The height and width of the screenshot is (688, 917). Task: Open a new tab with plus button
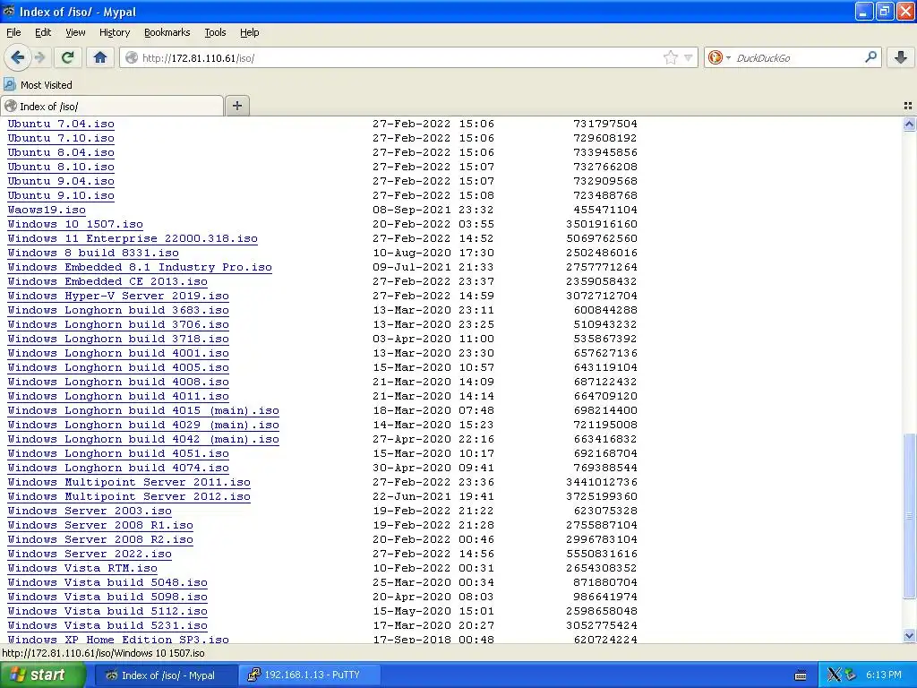click(236, 106)
